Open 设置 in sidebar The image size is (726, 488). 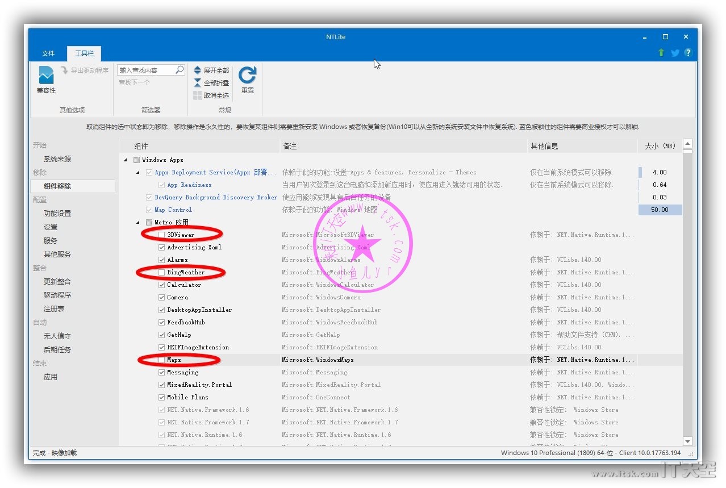click(51, 227)
